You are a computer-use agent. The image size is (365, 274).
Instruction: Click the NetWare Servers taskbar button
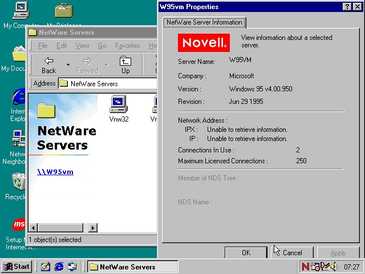(133, 267)
